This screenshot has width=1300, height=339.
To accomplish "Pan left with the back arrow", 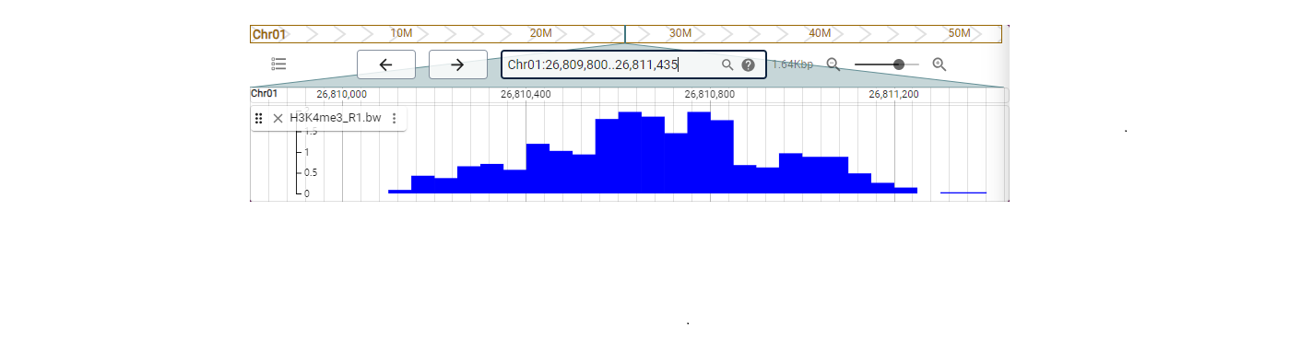I will [386, 64].
